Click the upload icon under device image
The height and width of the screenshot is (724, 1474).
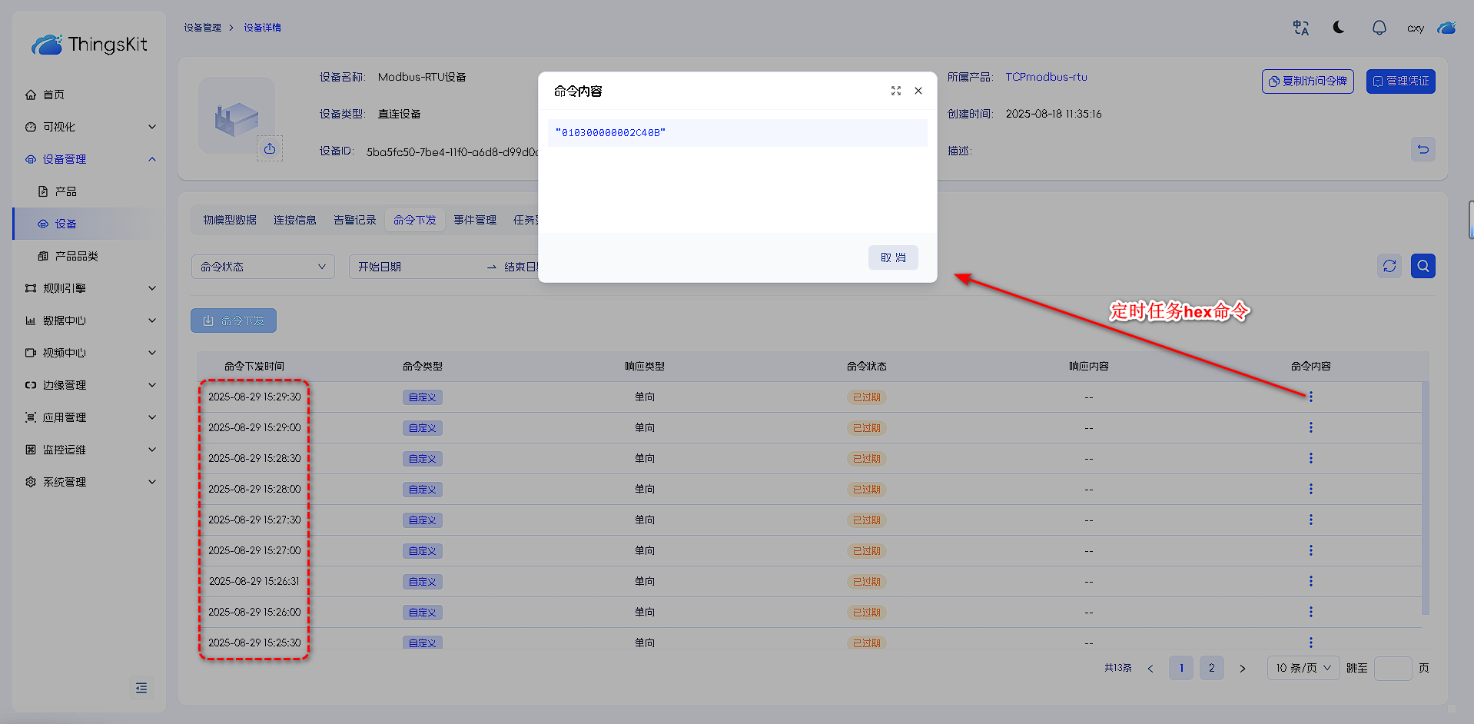point(270,148)
